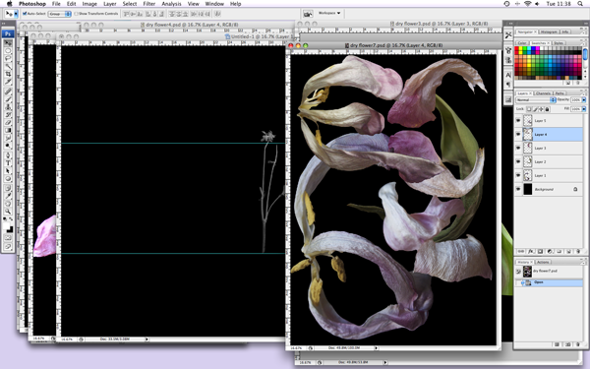
Task: Open the Workspace dropdown
Action: point(329,13)
